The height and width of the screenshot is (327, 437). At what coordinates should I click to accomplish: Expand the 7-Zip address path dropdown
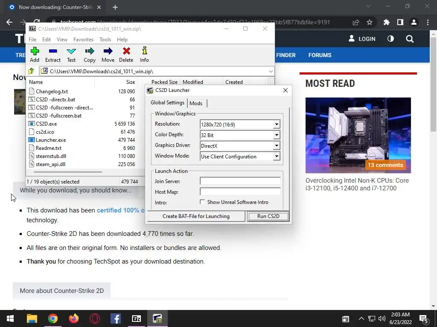(x=271, y=72)
